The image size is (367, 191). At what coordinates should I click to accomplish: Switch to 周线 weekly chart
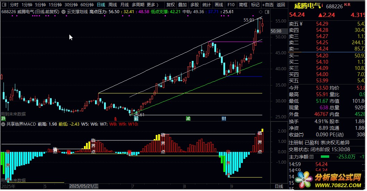[113, 4]
